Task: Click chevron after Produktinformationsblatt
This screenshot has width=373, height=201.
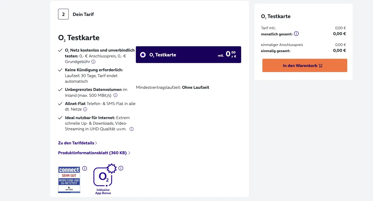Action: [129, 153]
